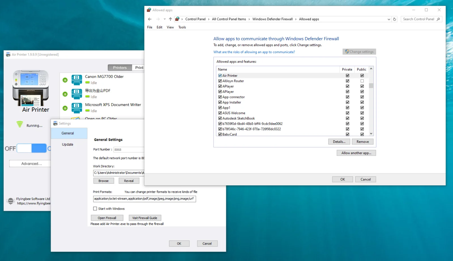Switch to the Update settings tab
Screen dimensions: 453x261
pos(68,145)
